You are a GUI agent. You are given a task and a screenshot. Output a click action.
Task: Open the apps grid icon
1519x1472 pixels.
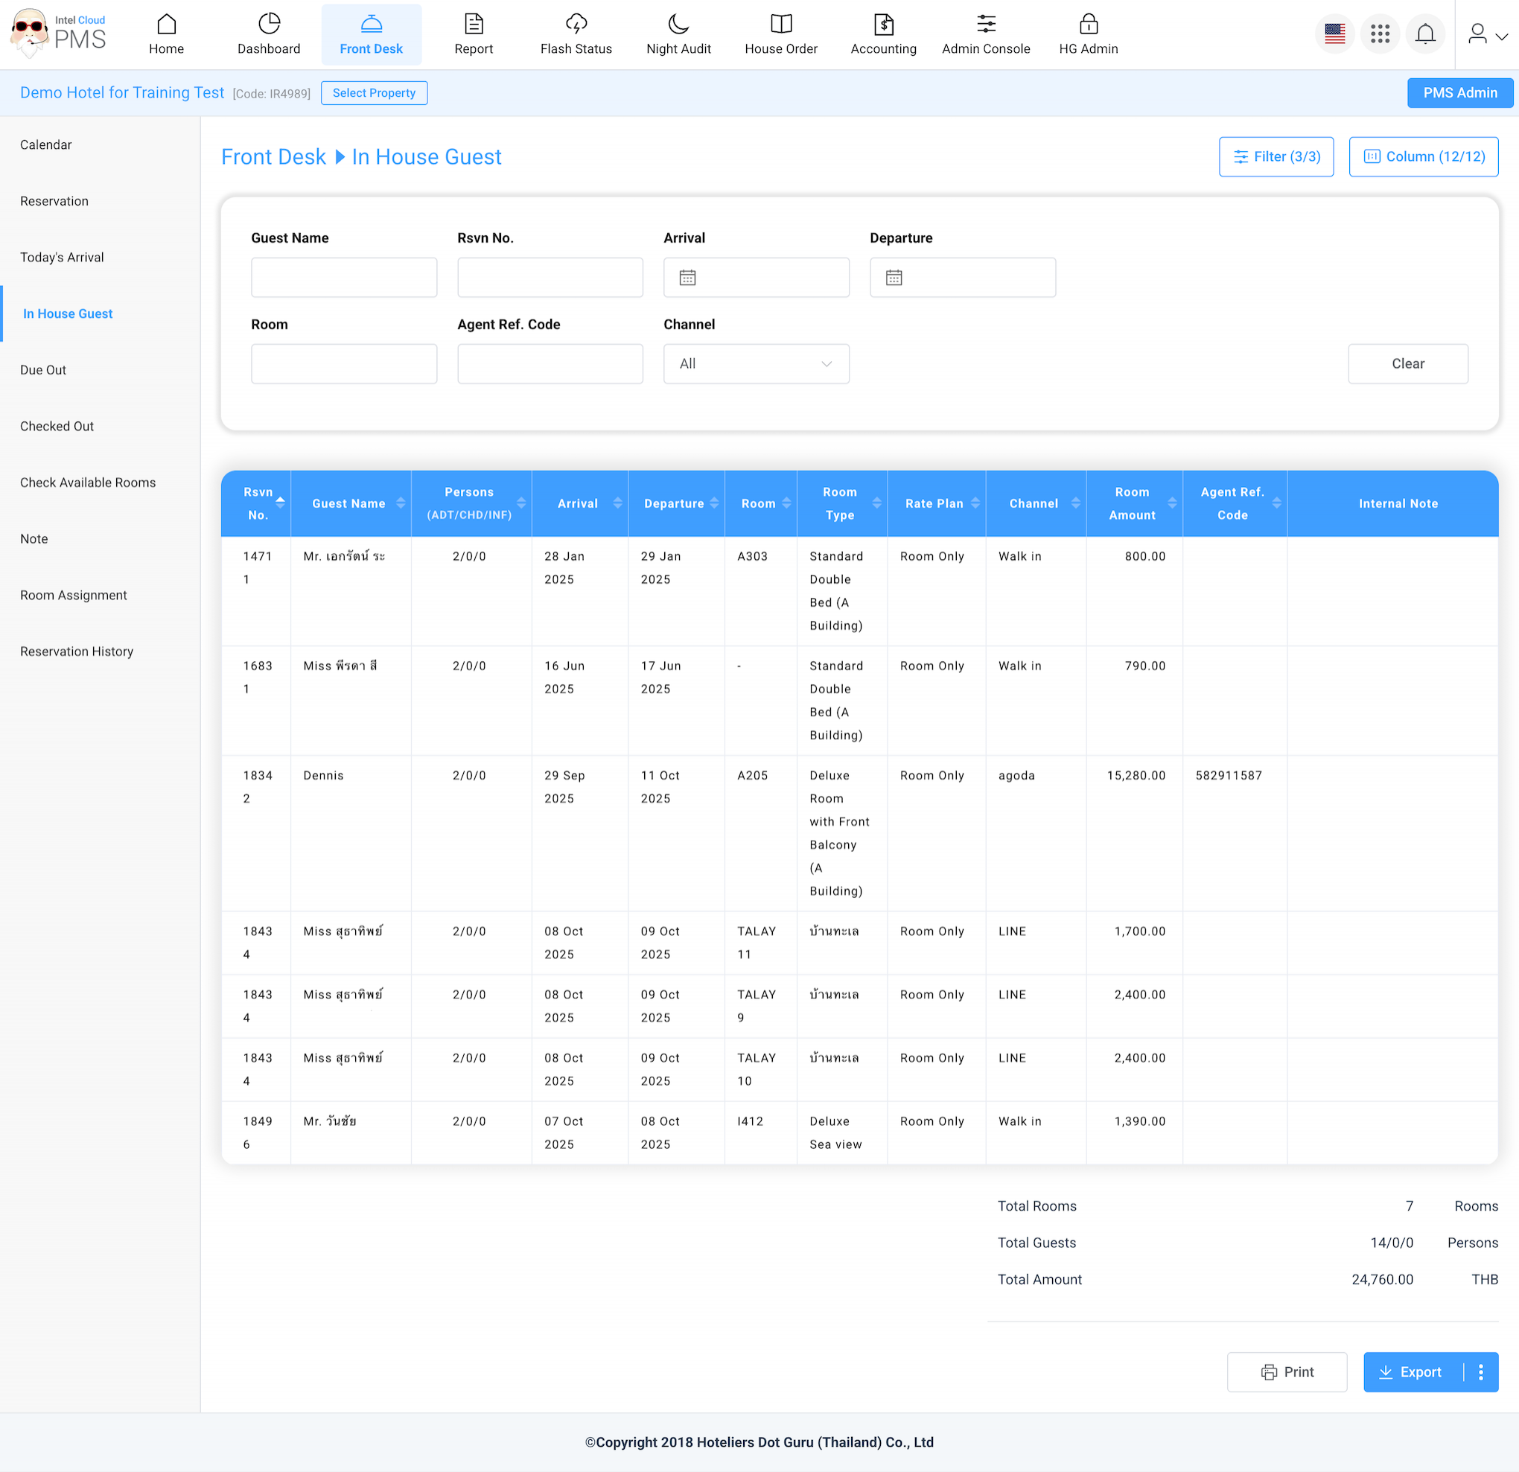[x=1380, y=34]
